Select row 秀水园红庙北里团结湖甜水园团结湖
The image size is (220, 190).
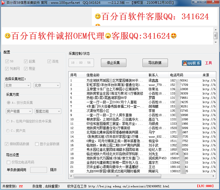point(142,150)
